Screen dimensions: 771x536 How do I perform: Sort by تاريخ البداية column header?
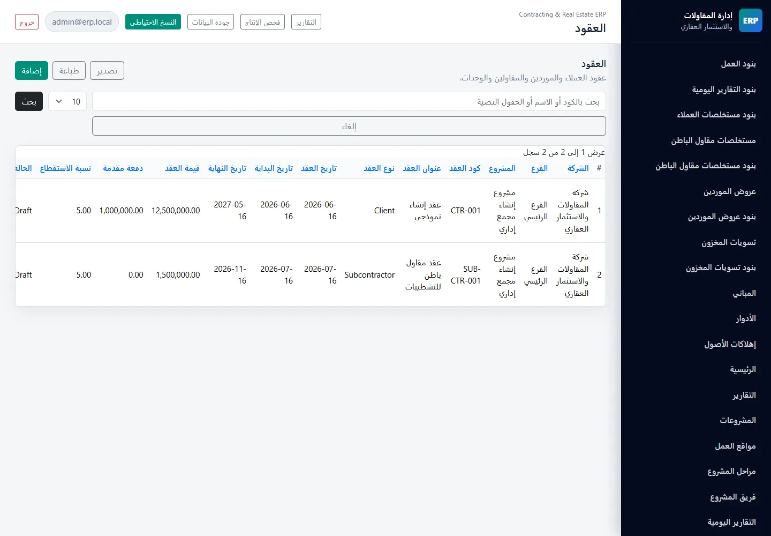tap(274, 168)
